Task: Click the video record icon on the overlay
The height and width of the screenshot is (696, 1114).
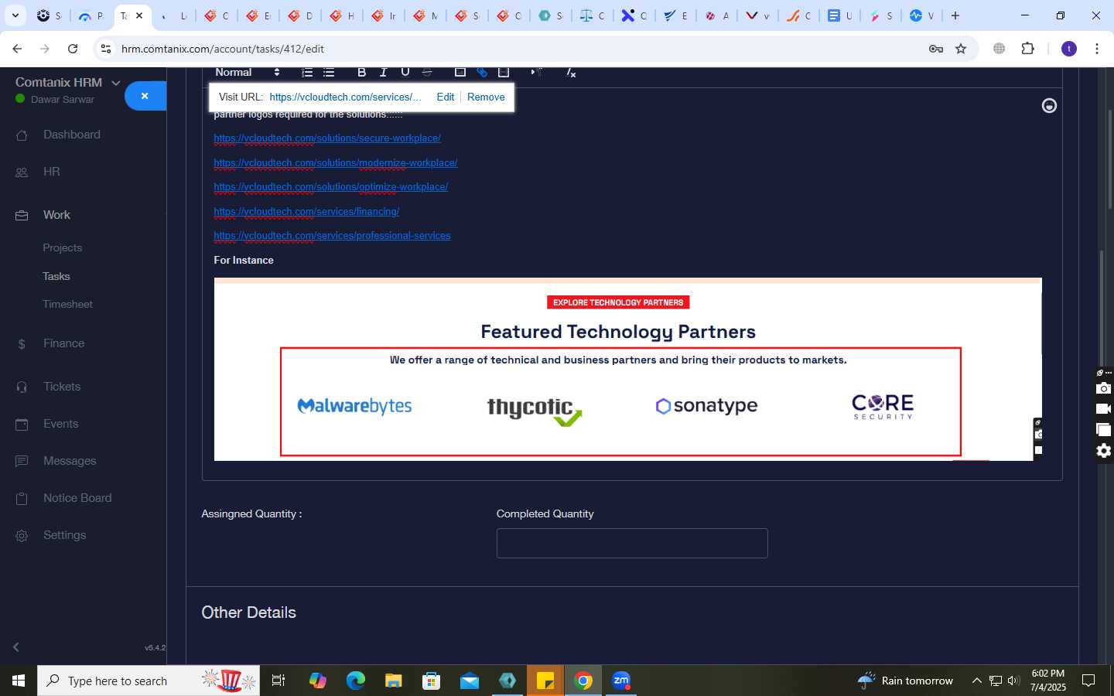Action: coord(1104,409)
